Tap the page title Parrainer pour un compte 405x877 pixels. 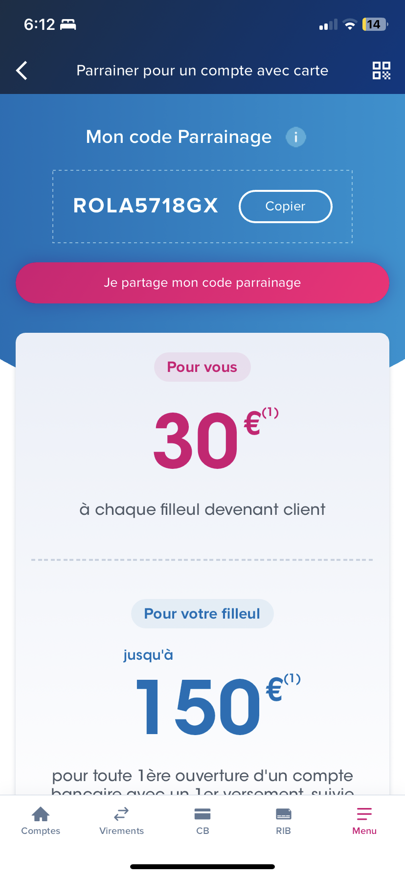(x=202, y=70)
